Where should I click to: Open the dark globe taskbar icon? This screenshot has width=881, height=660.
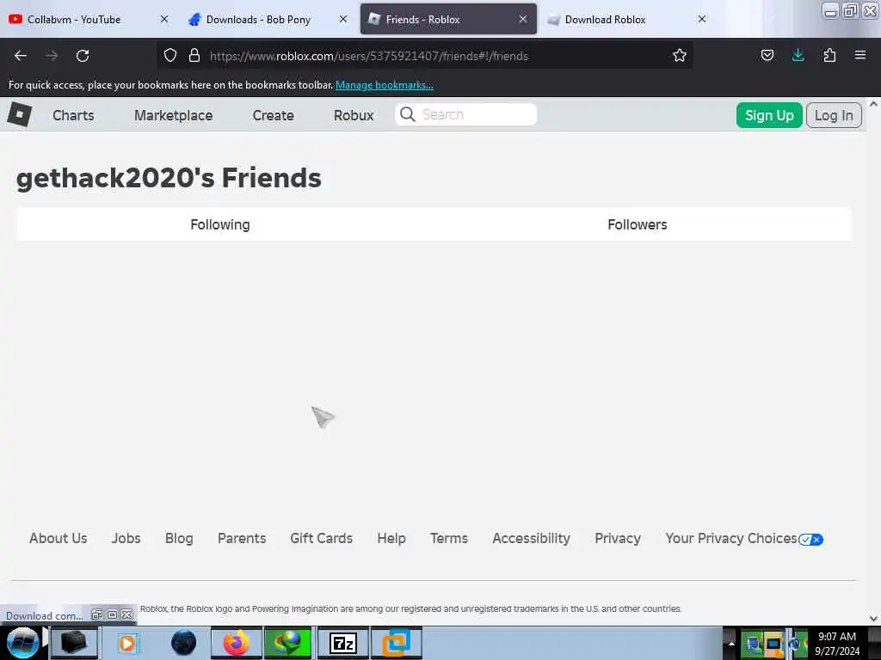click(x=183, y=643)
